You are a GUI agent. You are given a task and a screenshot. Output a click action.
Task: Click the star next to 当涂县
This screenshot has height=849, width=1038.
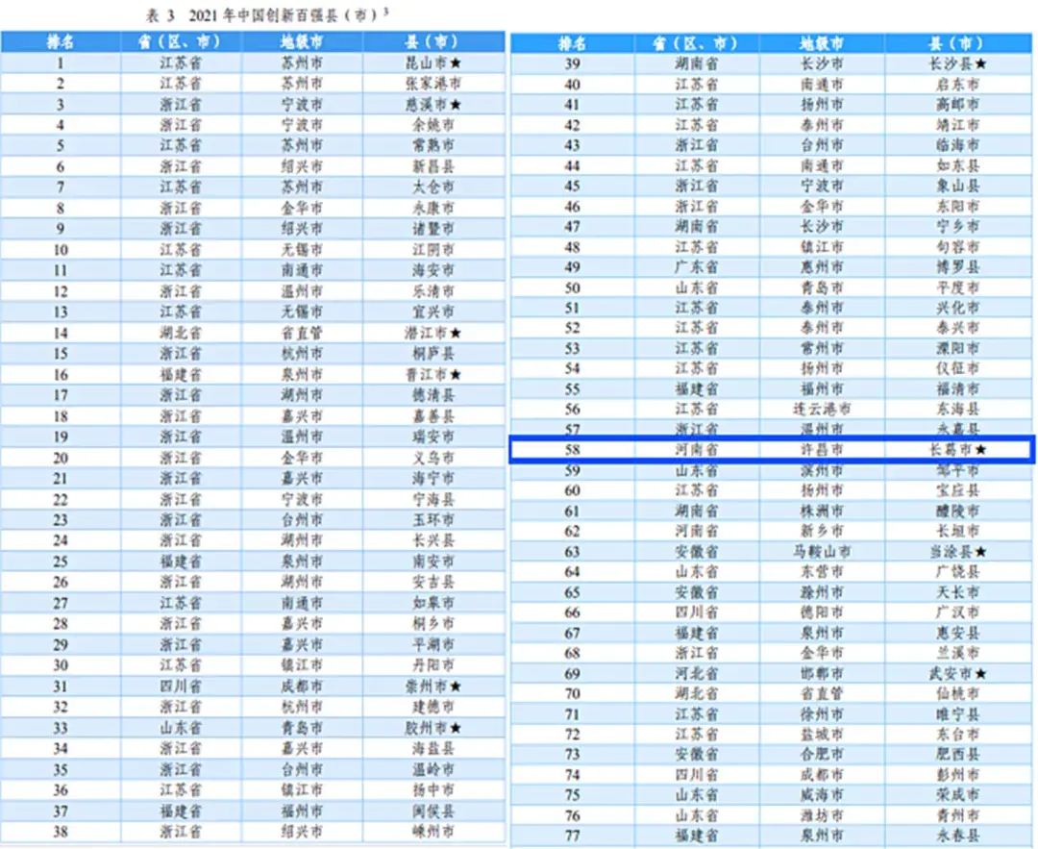tap(980, 552)
